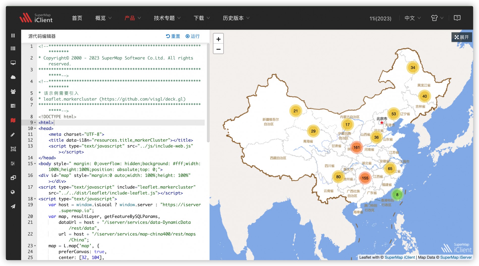Open the paper plane icon in the sidebar
The height and width of the screenshot is (266, 479).
click(x=13, y=206)
